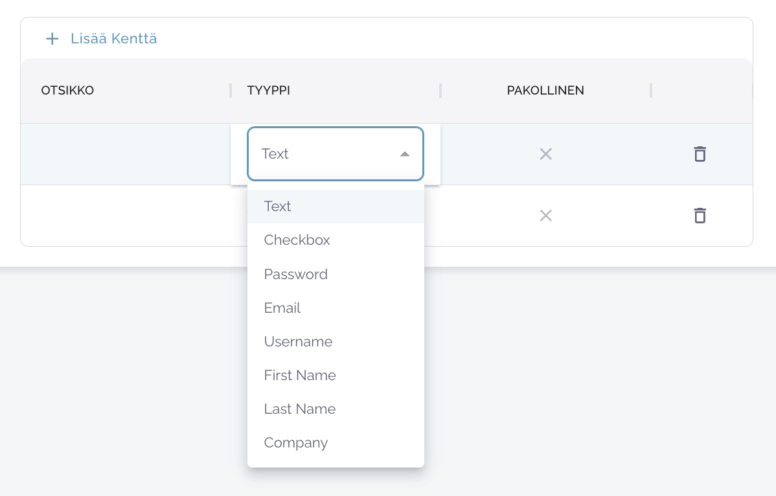Pick Last Name from the dropdown

click(x=300, y=409)
